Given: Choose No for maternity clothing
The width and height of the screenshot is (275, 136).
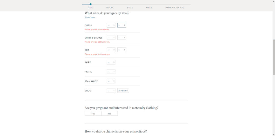Looking at the screenshot, I should pyautogui.click(x=110, y=113).
